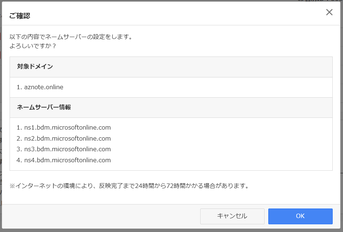The image size is (343, 232).
Task: Click the 対象ドメイン section header
Action: pyautogui.click(x=35, y=67)
